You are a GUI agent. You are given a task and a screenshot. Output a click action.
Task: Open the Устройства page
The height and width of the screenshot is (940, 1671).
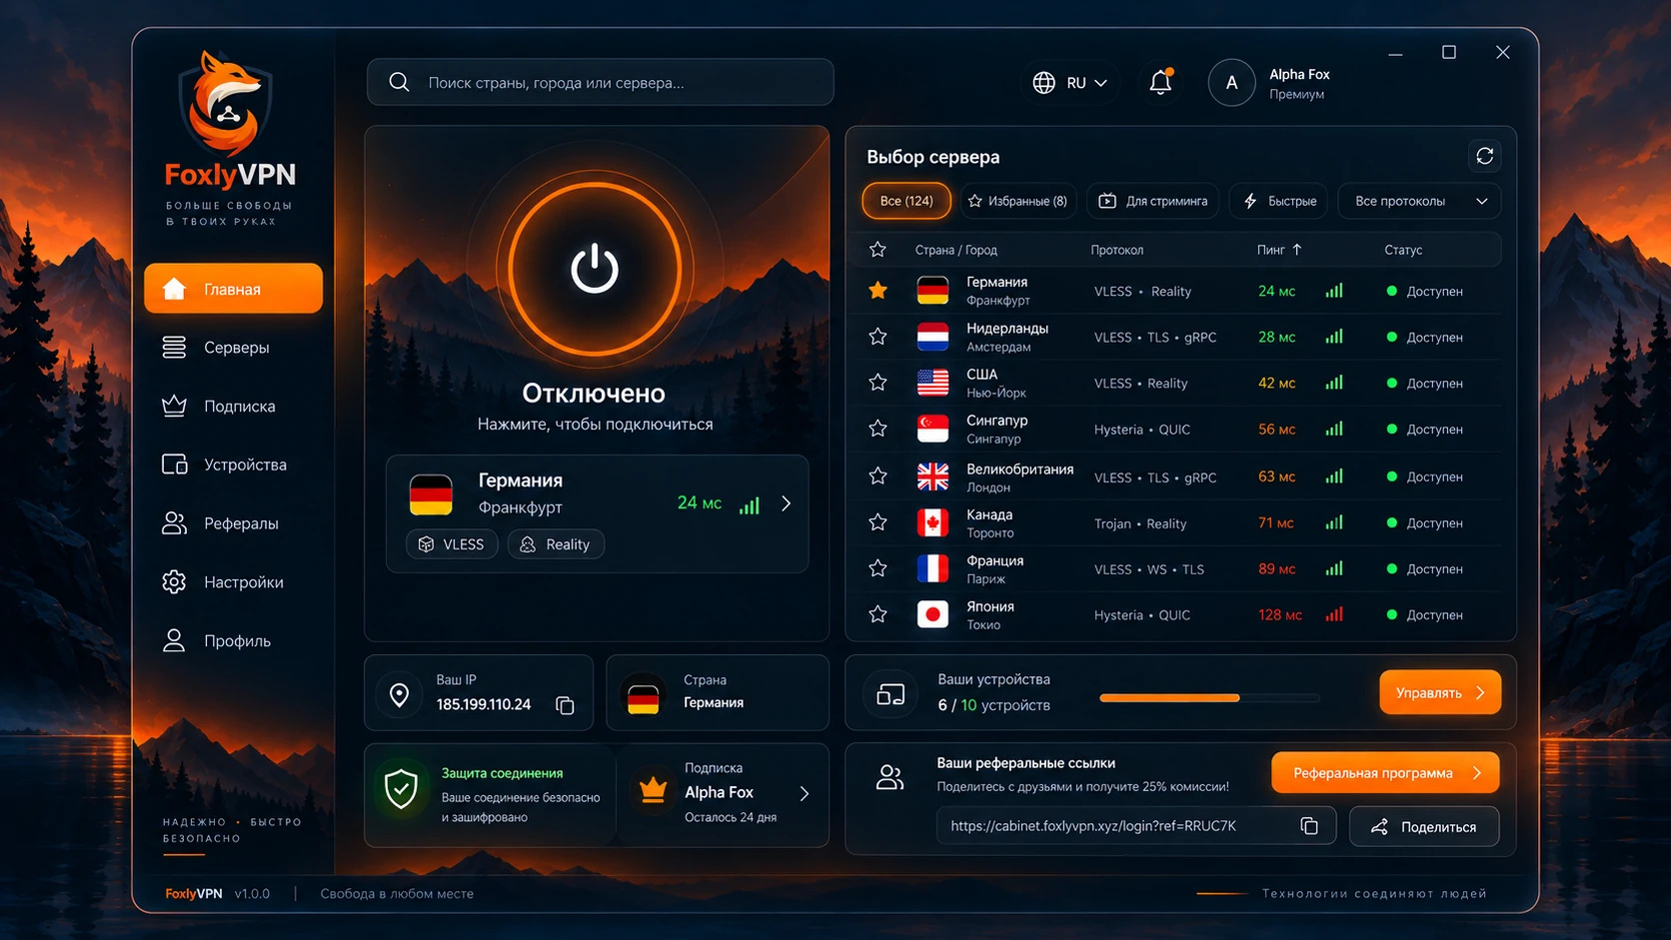(x=234, y=465)
